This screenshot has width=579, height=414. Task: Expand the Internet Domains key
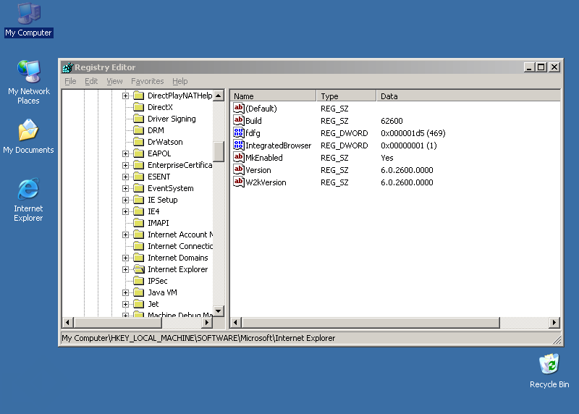tap(125, 258)
